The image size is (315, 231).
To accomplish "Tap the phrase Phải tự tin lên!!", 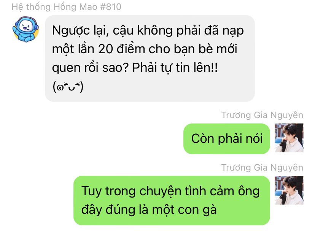I will 175,67.
